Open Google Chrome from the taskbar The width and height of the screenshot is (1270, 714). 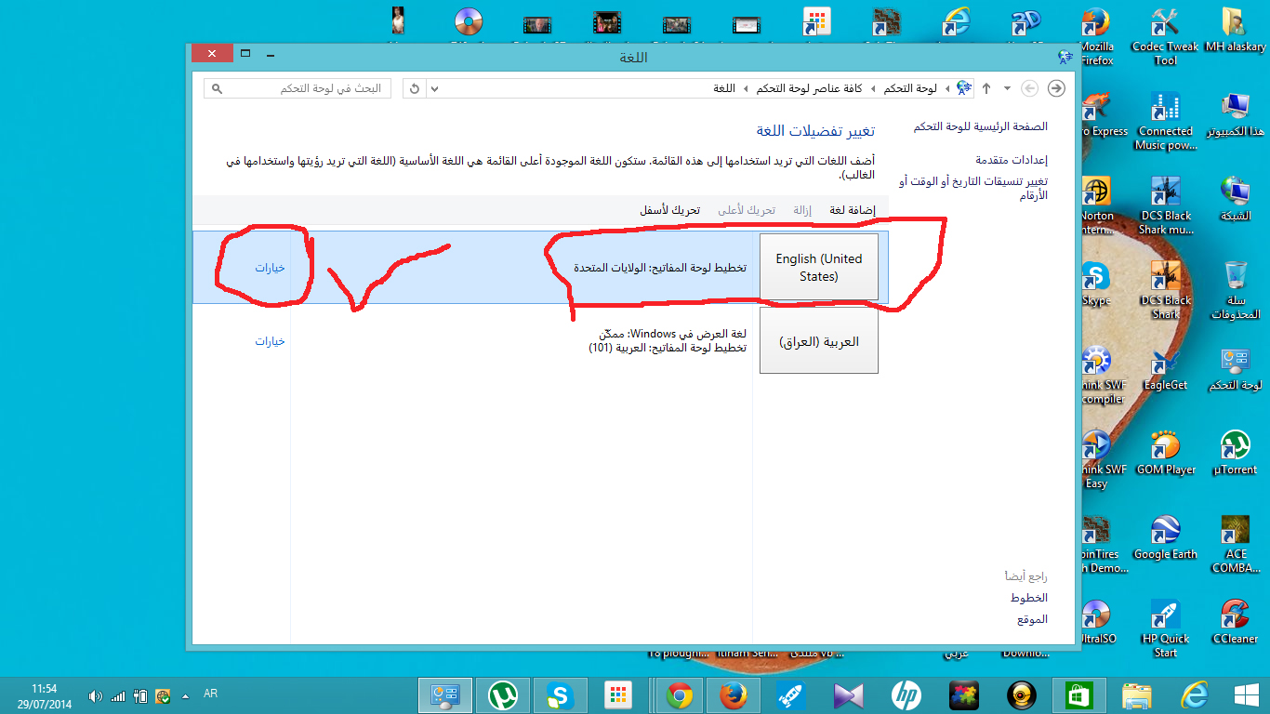[678, 694]
